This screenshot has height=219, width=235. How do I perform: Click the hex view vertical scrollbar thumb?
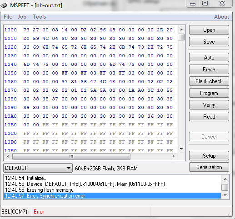pos(181,37)
